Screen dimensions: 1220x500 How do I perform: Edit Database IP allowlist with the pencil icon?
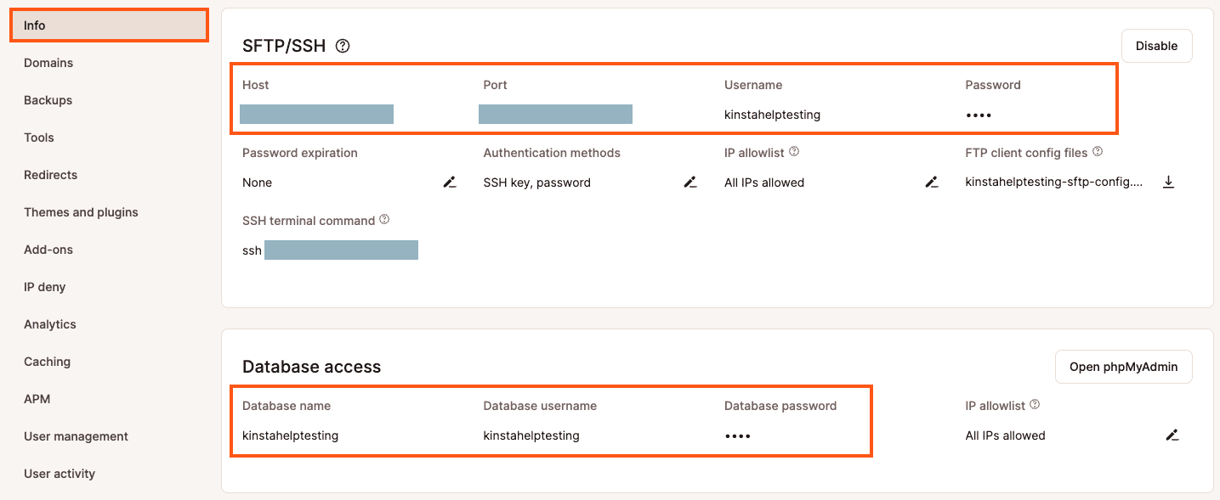(x=1172, y=435)
